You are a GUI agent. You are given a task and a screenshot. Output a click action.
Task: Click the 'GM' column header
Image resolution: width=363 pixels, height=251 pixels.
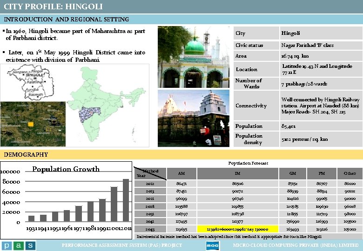coord(293,173)
